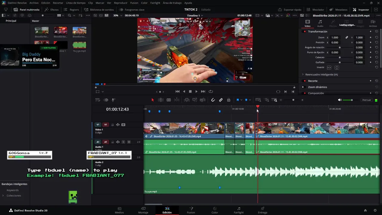Open the flag color dropdown arrow
382x215 pixels.
point(241,100)
